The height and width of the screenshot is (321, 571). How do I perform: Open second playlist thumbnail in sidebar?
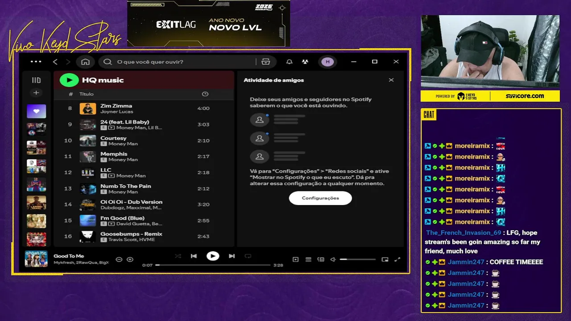[x=36, y=129]
